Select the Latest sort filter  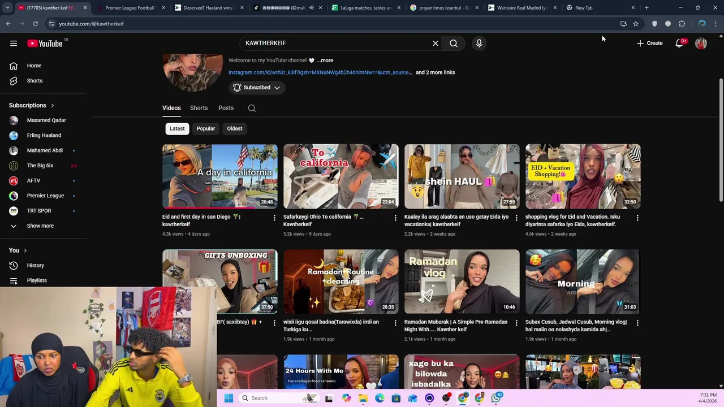pos(177,128)
